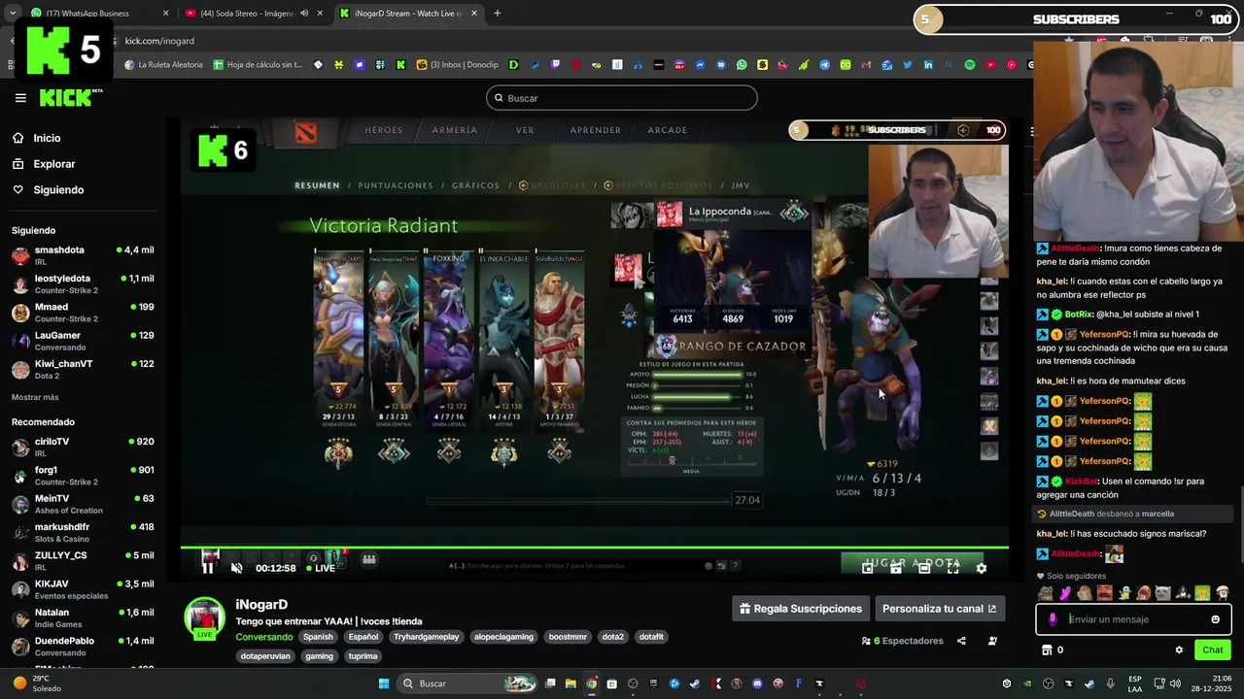Enter fullscreen on stream player
This screenshot has width=1244, height=699.
tap(952, 568)
